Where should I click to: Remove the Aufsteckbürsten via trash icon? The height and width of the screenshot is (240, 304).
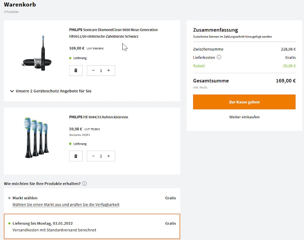click(x=75, y=156)
